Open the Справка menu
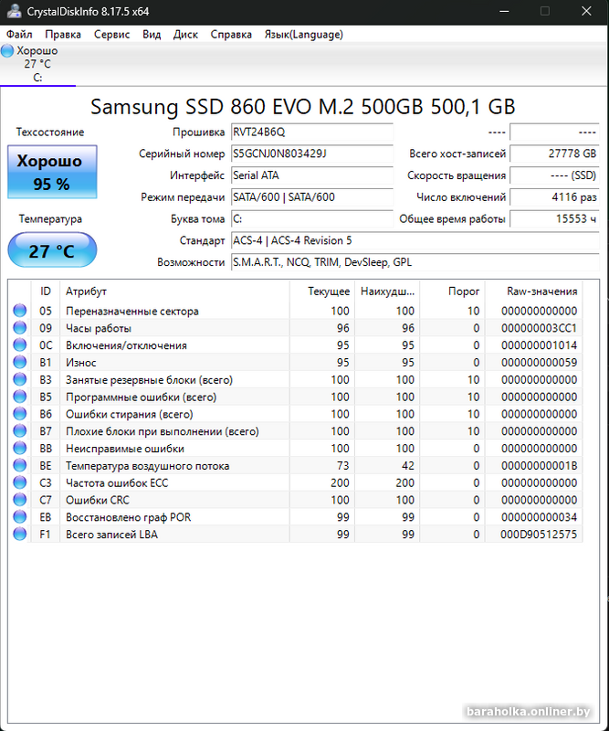The width and height of the screenshot is (609, 731). (231, 35)
